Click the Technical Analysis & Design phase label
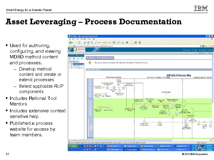 158,77
